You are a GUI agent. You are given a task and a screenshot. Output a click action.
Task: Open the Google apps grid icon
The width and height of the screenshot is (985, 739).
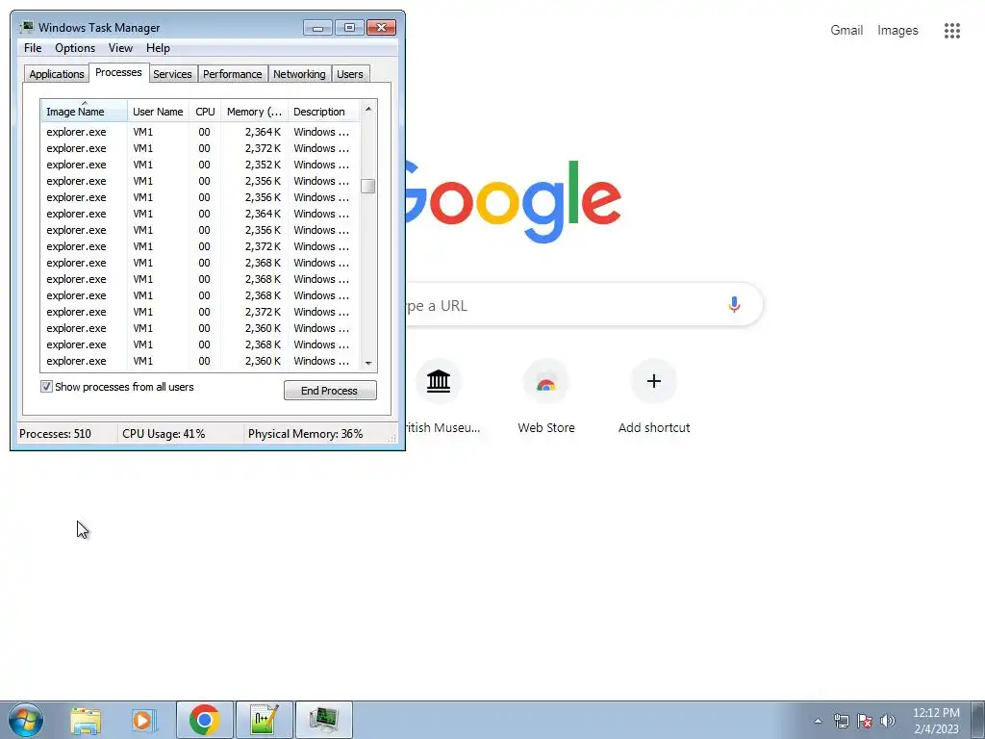(x=951, y=30)
